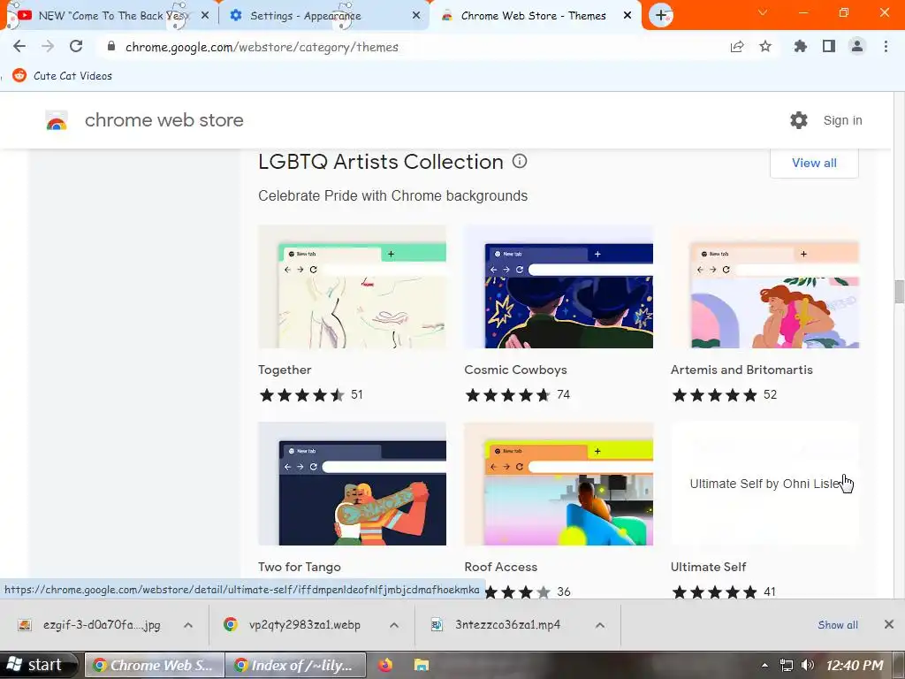Screen dimensions: 905x679
Task: Click the Cosmic Cowboys star rating with 74 reviews
Action: (x=518, y=395)
